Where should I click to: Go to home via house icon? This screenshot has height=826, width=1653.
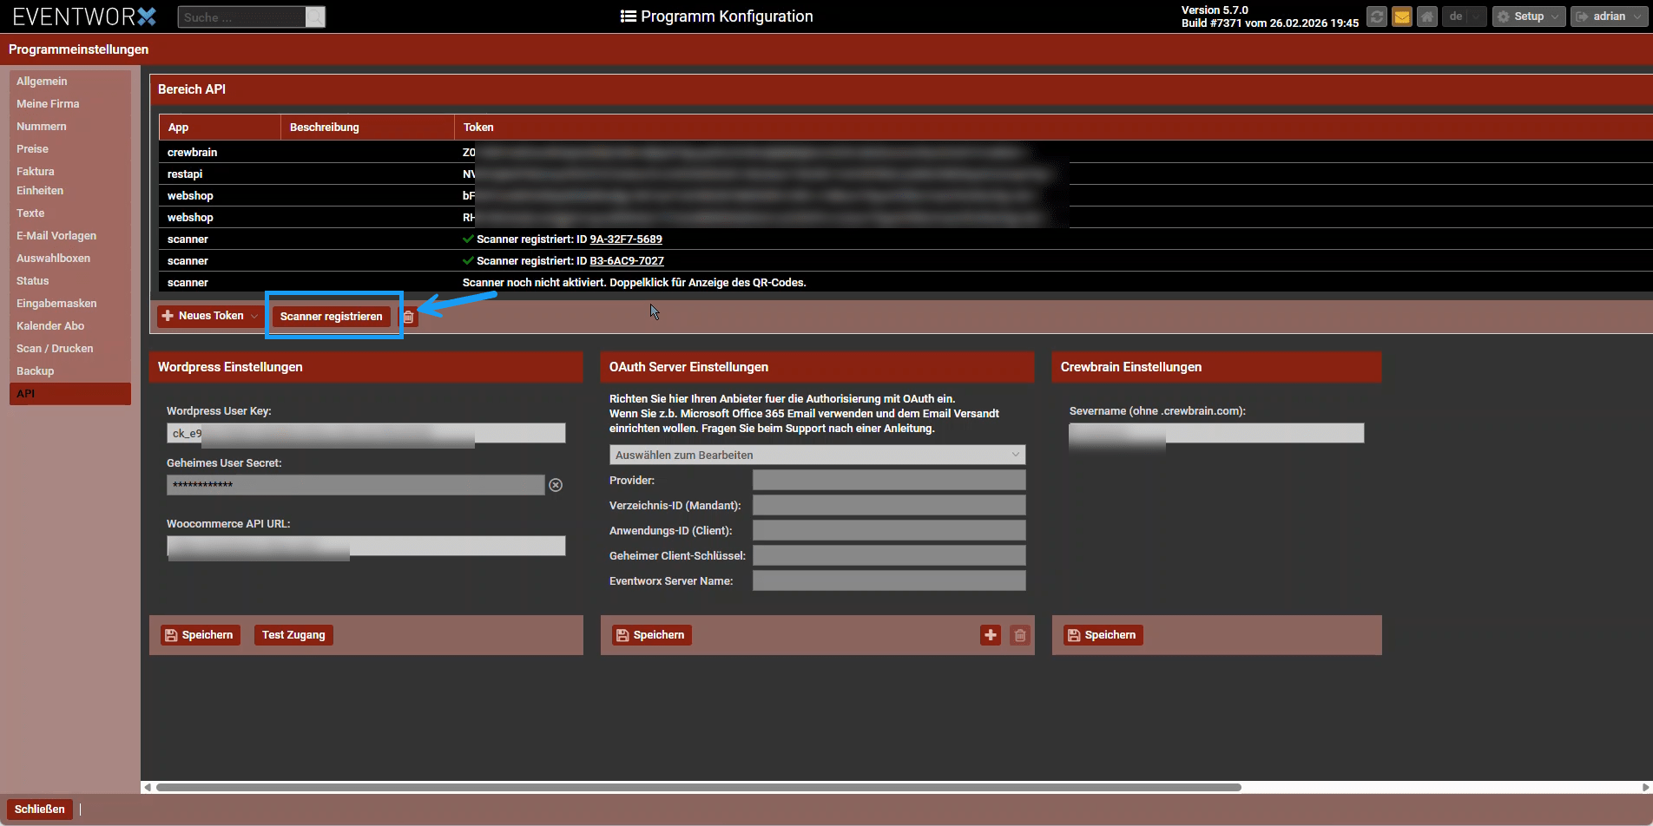[1426, 16]
